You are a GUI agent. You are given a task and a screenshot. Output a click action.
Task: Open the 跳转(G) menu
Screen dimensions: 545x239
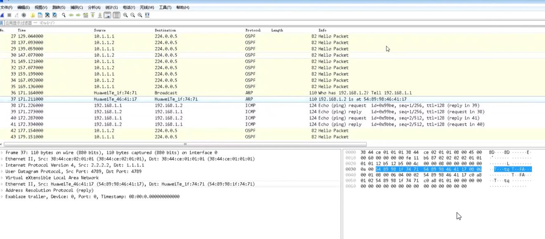point(59,7)
